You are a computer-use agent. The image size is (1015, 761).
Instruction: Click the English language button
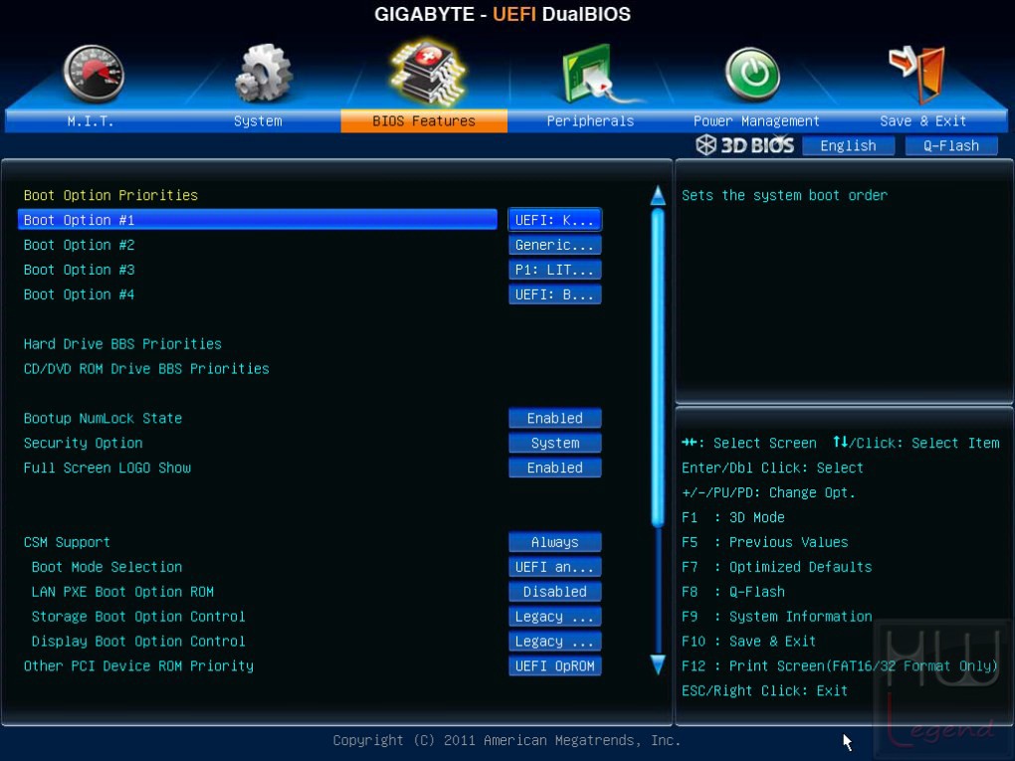[848, 145]
